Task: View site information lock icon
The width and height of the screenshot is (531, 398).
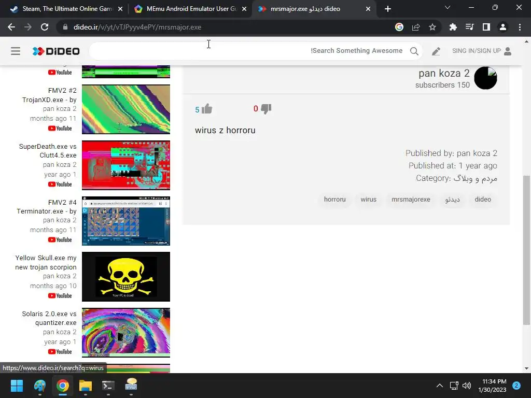Action: (x=65, y=27)
